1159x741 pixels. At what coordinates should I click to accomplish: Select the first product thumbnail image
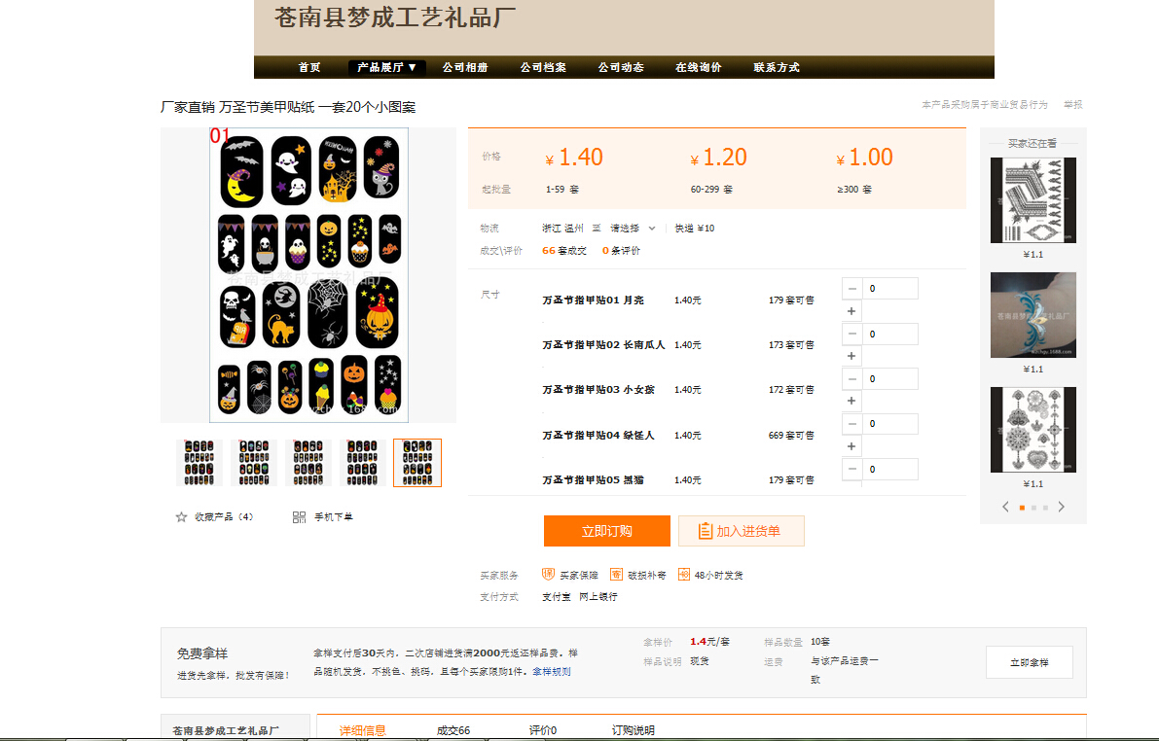pos(199,462)
